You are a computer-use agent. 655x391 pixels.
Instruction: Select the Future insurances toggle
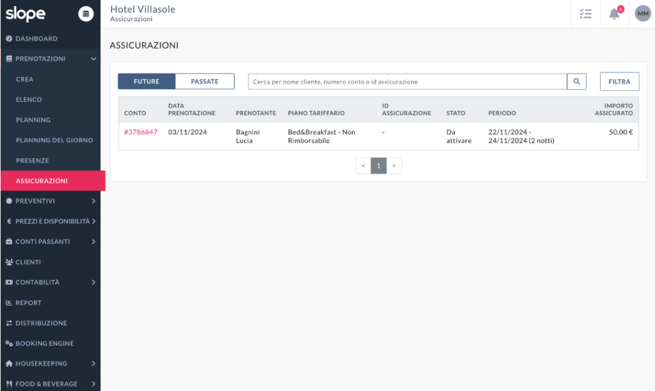pyautogui.click(x=146, y=81)
